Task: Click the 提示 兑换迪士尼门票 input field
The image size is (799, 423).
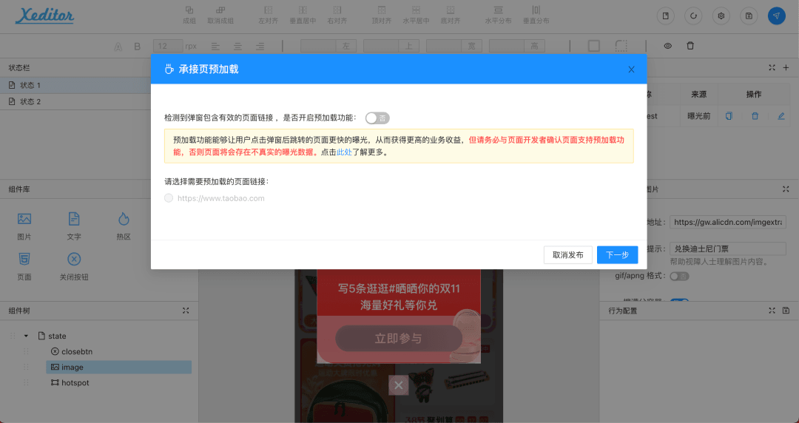Action: coord(728,248)
